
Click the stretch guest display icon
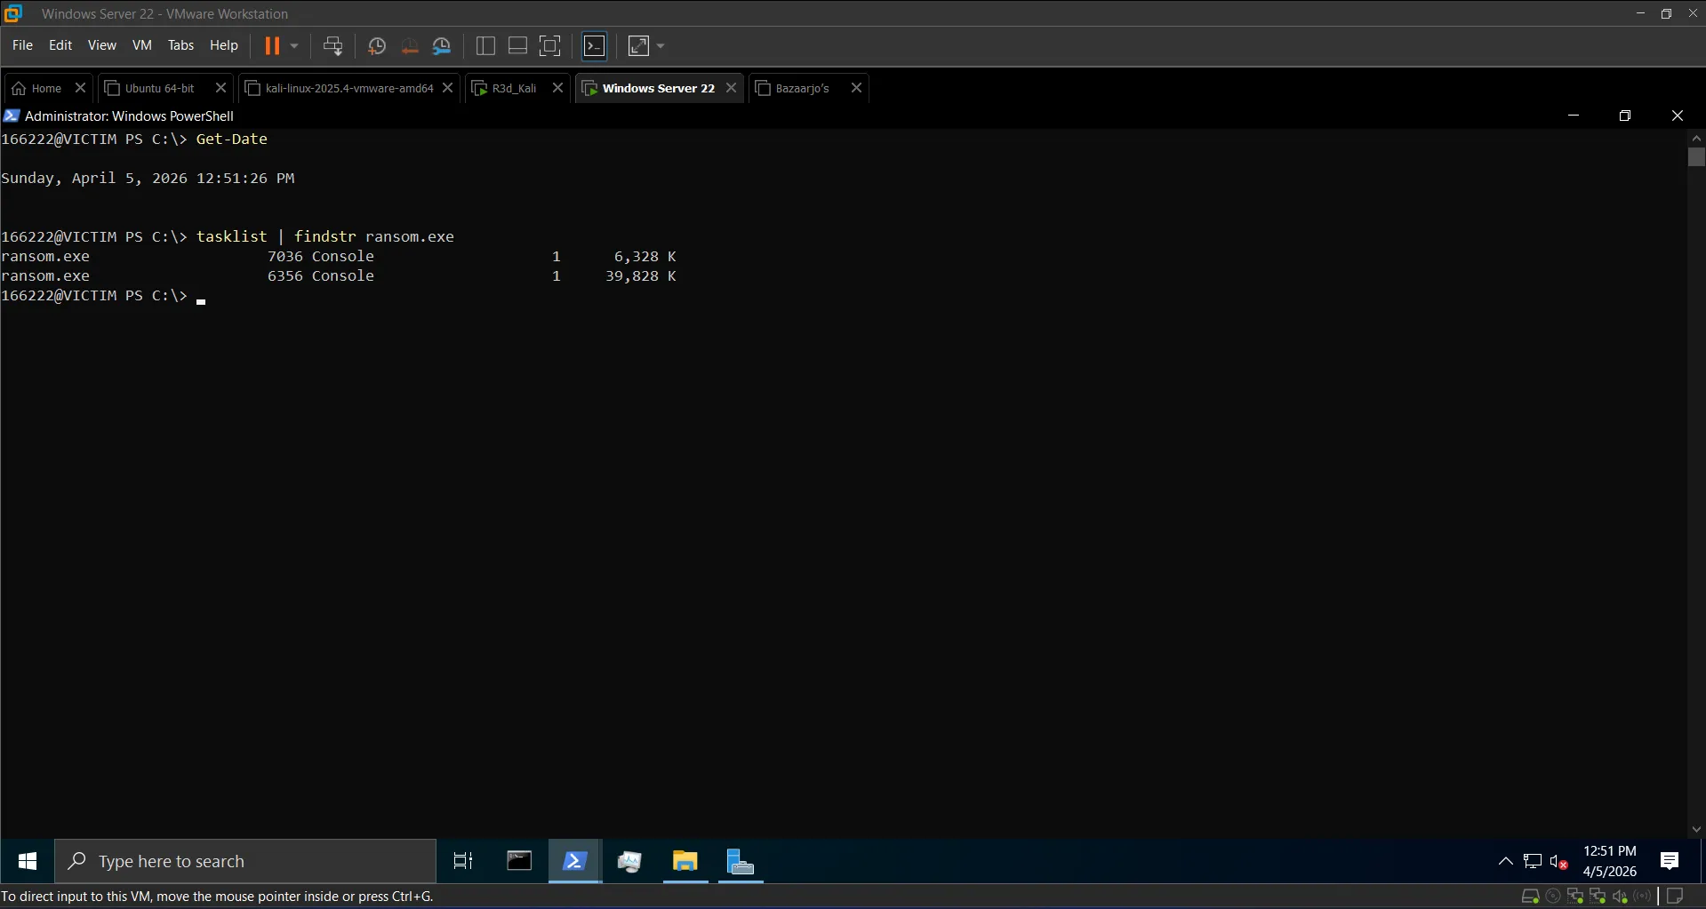click(x=638, y=46)
